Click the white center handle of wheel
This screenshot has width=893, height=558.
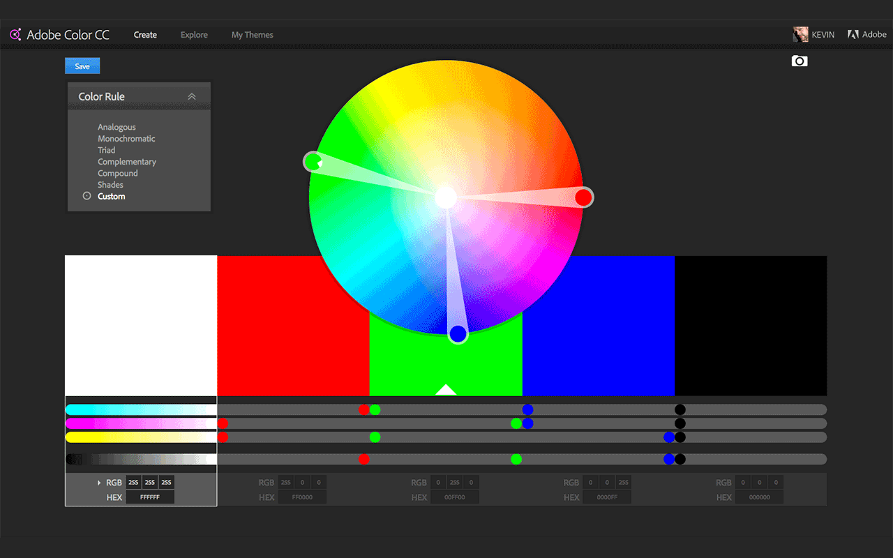446,197
